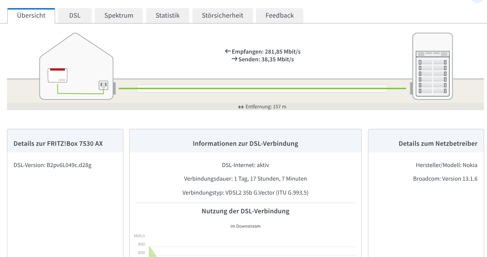
Task: Click the green area in the downstream chart
Action: point(151,252)
